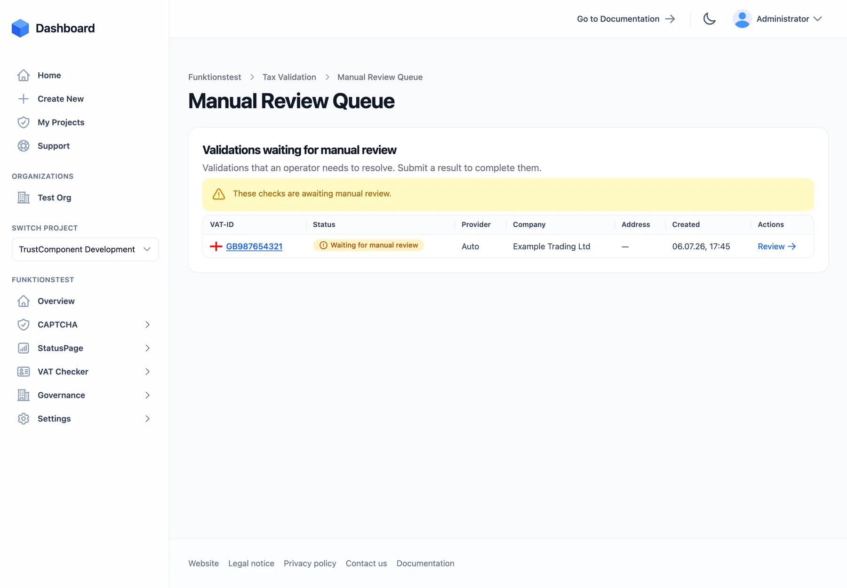Click Go to Documentation link
The width and height of the screenshot is (847, 588).
point(626,19)
